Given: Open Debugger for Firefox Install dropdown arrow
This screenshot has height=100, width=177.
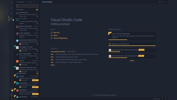Looking at the screenshot, I should pyautogui.click(x=38, y=94).
